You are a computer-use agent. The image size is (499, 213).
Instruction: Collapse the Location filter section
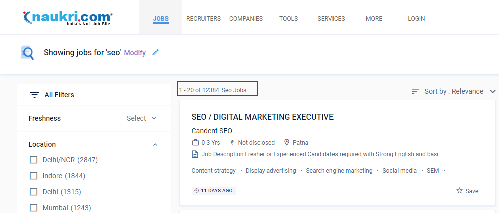[x=155, y=144]
